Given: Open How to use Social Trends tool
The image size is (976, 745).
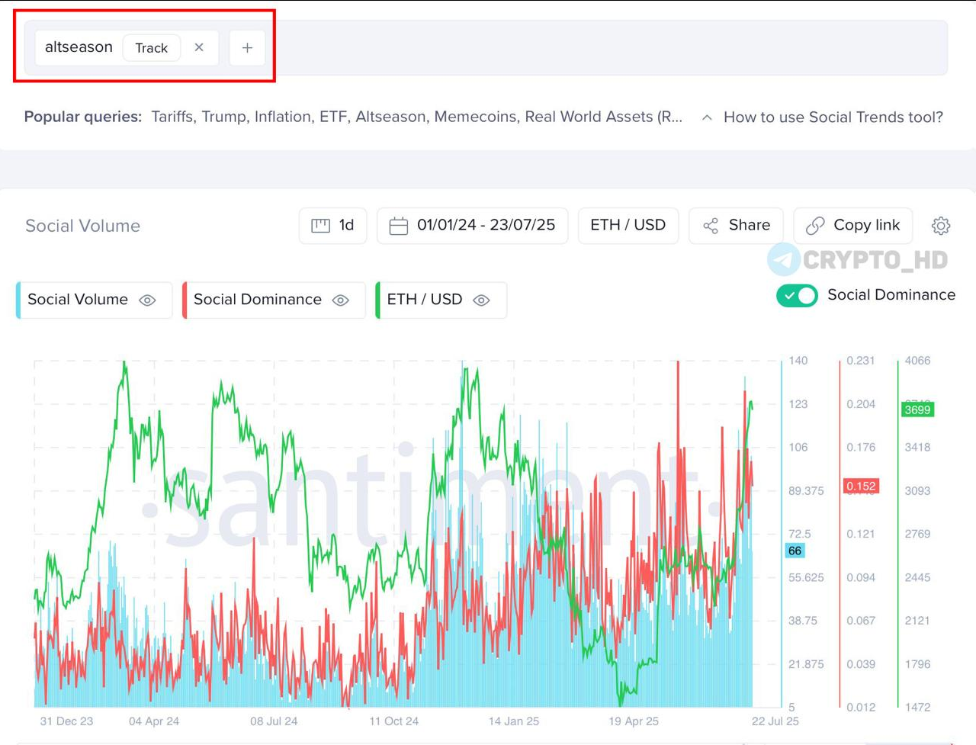Looking at the screenshot, I should [833, 117].
